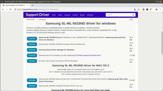Viewport: 163px width, 91px height.
Task: Open the Chromium three-dot menu
Action: click(160, 10)
